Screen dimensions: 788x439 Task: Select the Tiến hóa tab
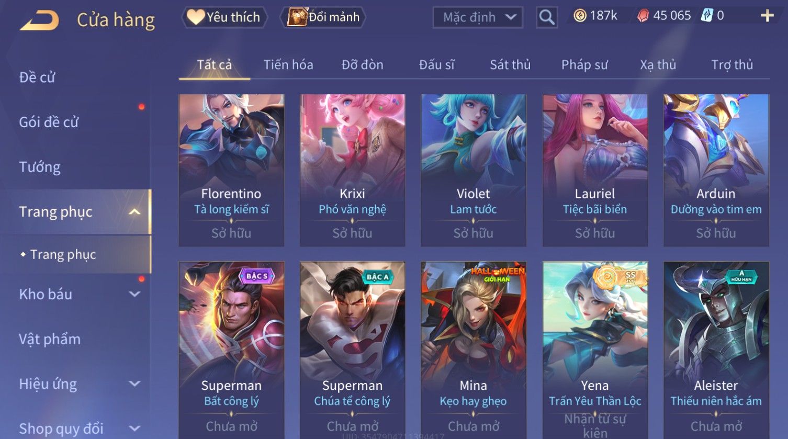point(288,65)
